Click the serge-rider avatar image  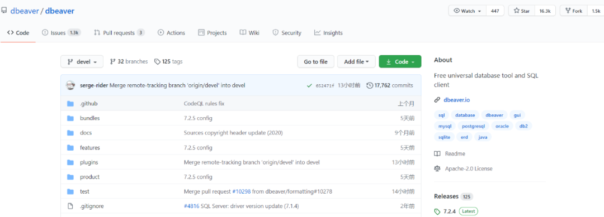70,85
